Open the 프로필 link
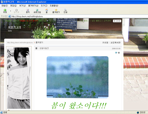This screenshot has height=114, width=148. coord(105,43)
